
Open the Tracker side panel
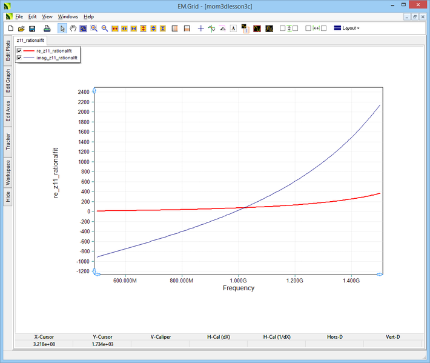point(8,142)
